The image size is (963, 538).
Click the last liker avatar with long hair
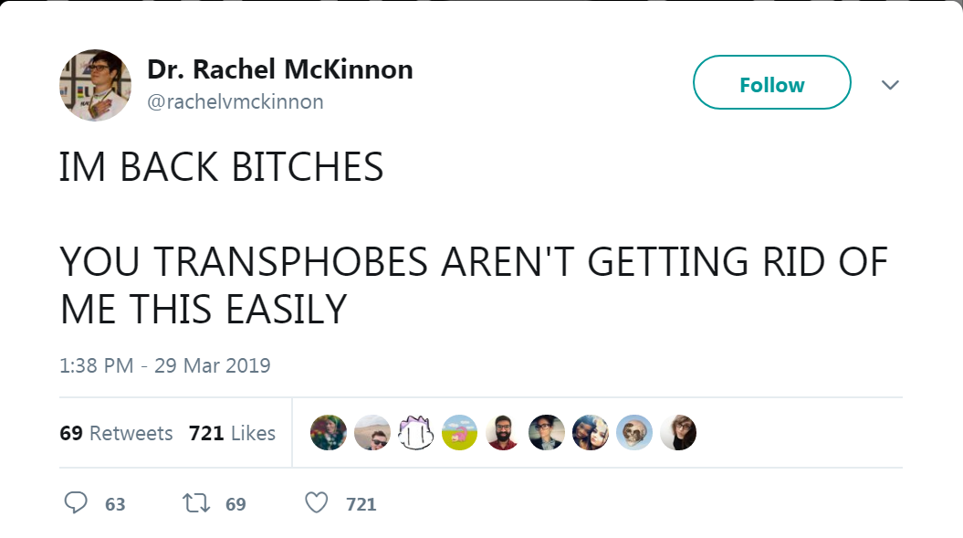point(678,433)
